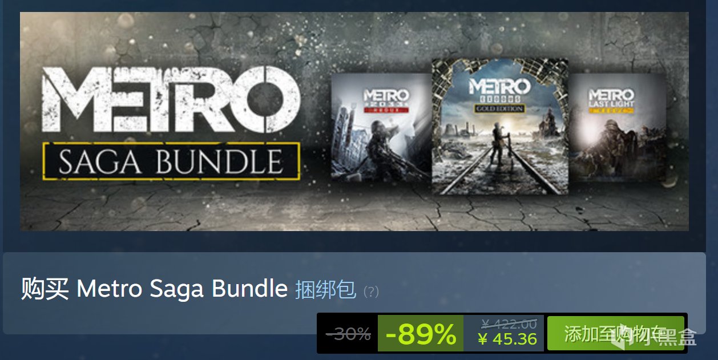This screenshot has width=718, height=360.
Task: Click the (?) help icon beside 捆绑包
Action: click(x=371, y=292)
